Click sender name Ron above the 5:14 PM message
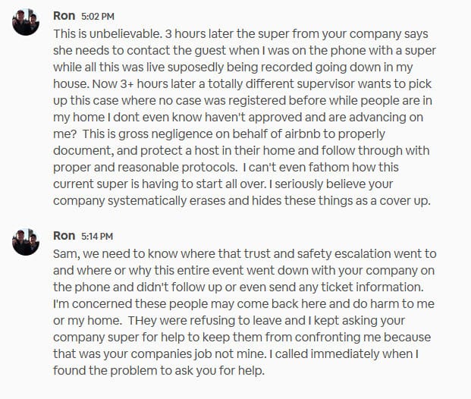The image size is (471, 399). tap(64, 236)
